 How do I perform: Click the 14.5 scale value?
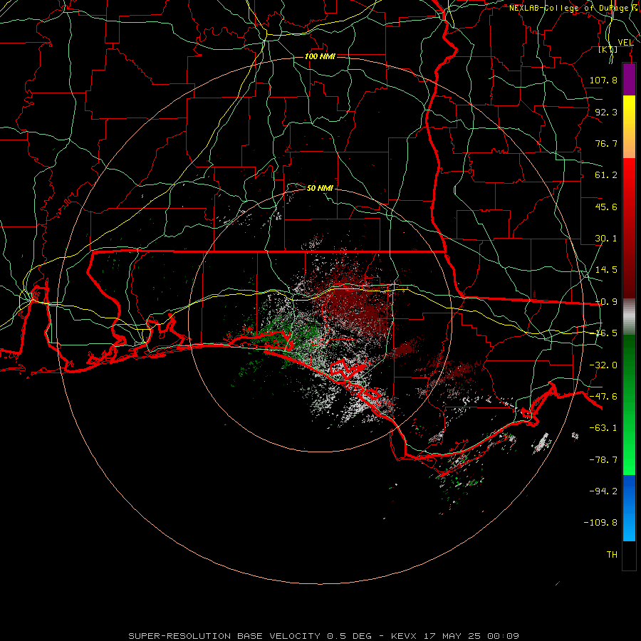606,270
